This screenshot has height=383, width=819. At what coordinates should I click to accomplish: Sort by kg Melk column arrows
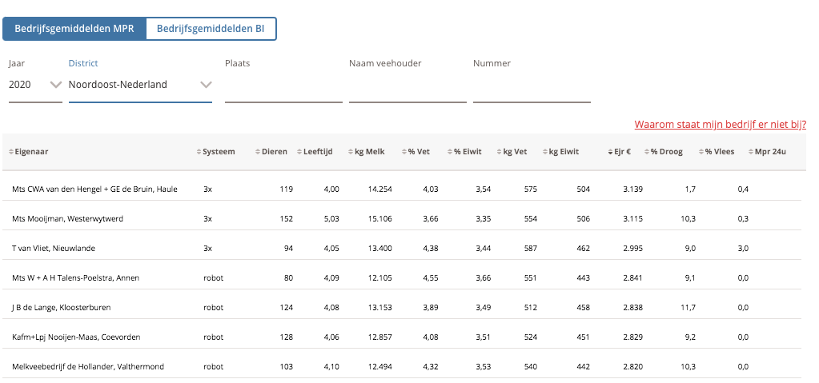351,152
